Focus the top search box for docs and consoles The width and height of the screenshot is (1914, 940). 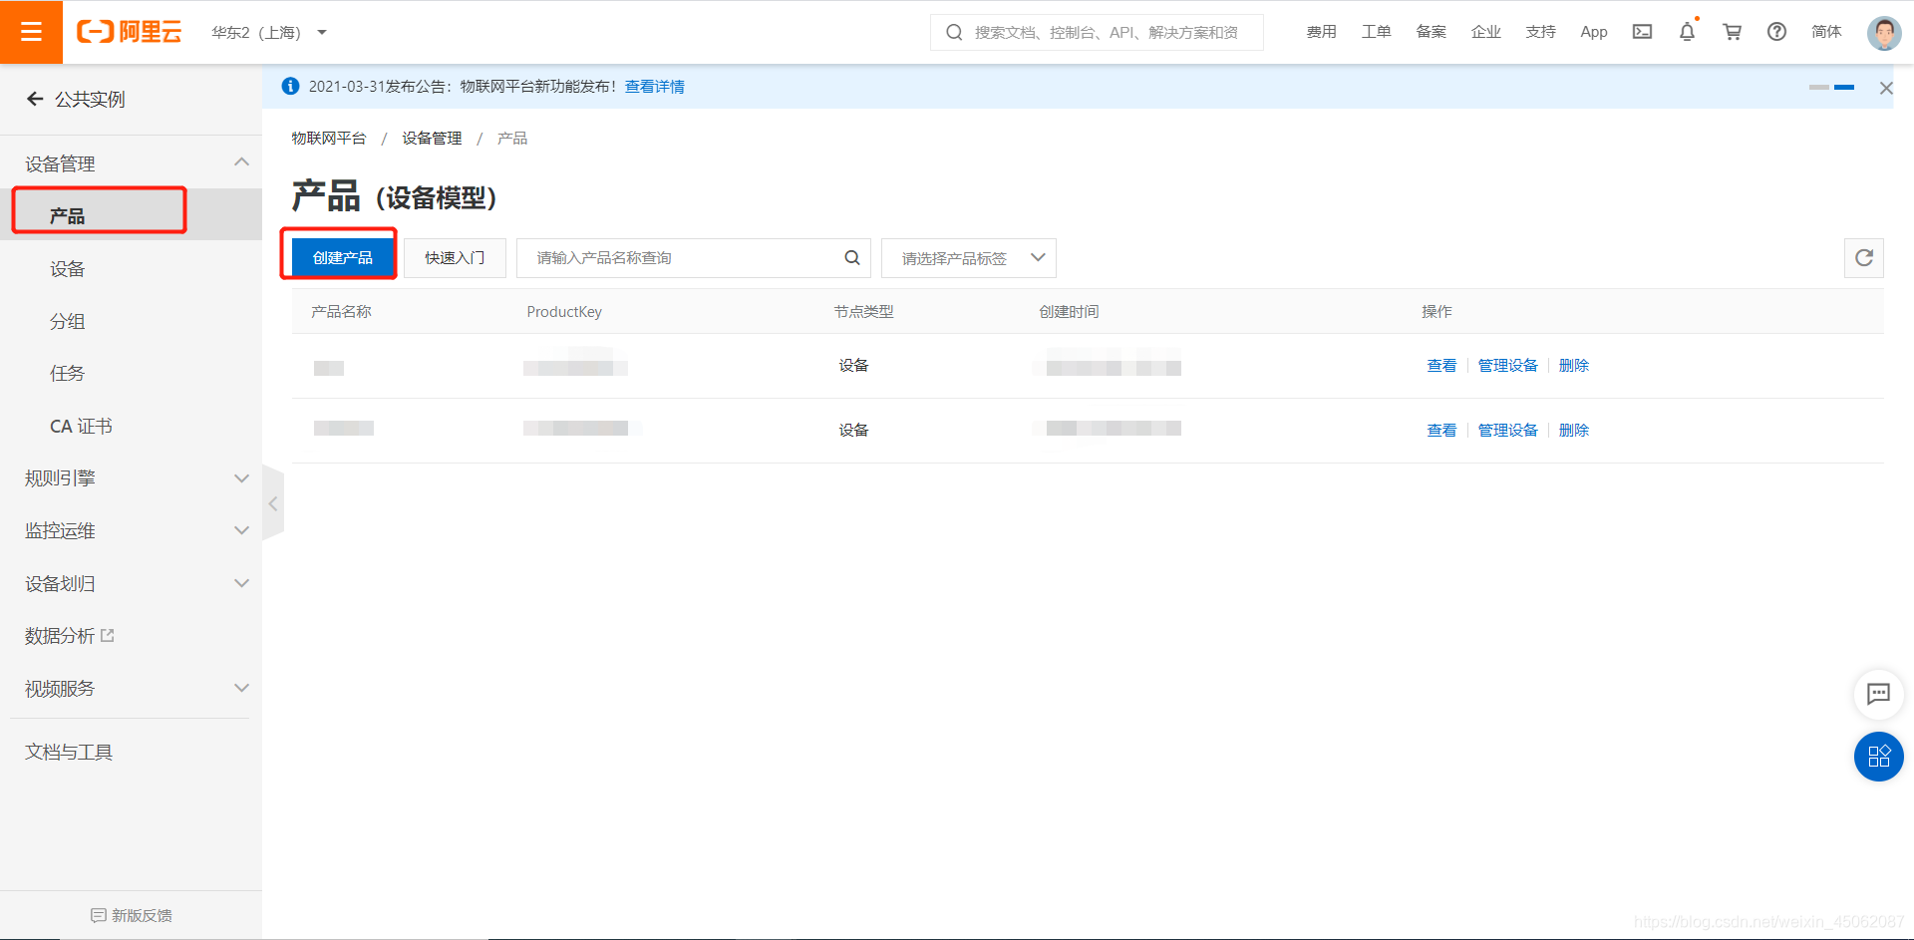pyautogui.click(x=1097, y=33)
